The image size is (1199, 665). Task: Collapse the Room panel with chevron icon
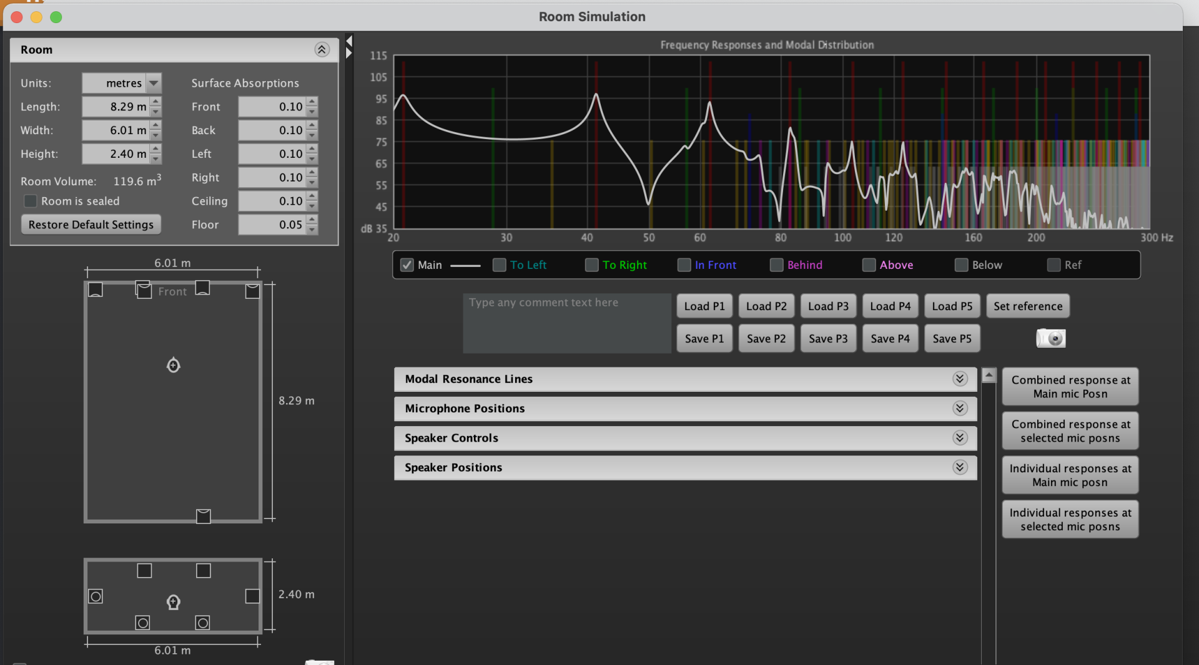322,50
